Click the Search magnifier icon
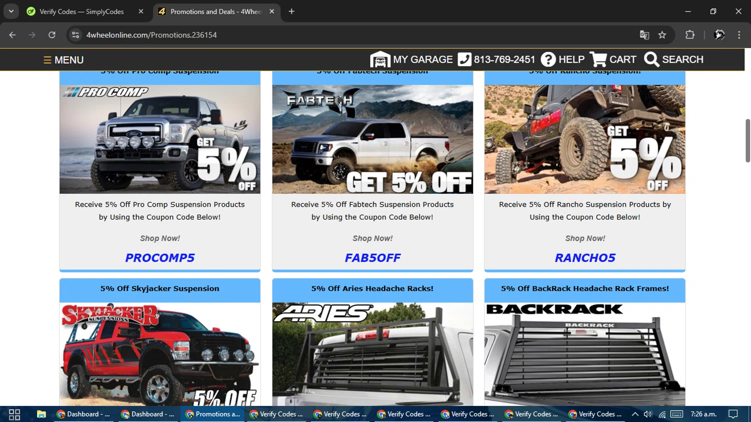 651,59
